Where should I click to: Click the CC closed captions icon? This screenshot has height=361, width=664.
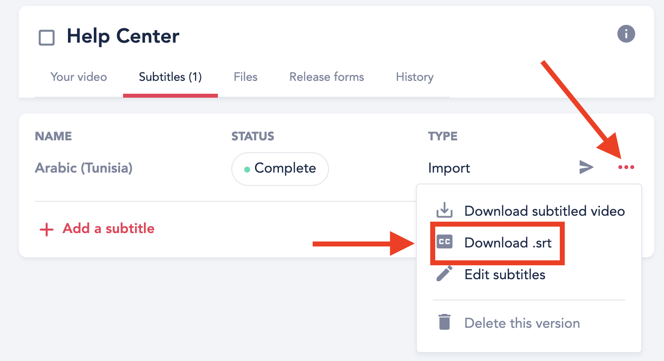click(x=444, y=242)
